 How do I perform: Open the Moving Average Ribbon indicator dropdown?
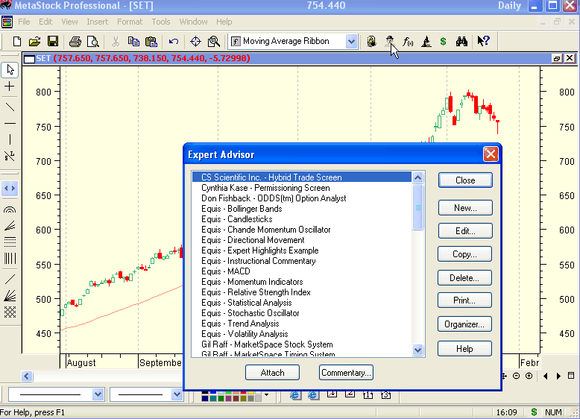pos(351,42)
